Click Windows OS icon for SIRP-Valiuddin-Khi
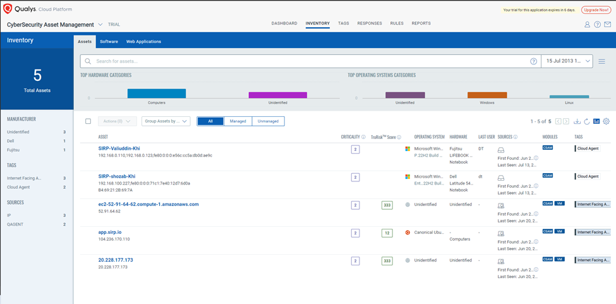Viewport: 616px width, 304px height. [x=408, y=149]
